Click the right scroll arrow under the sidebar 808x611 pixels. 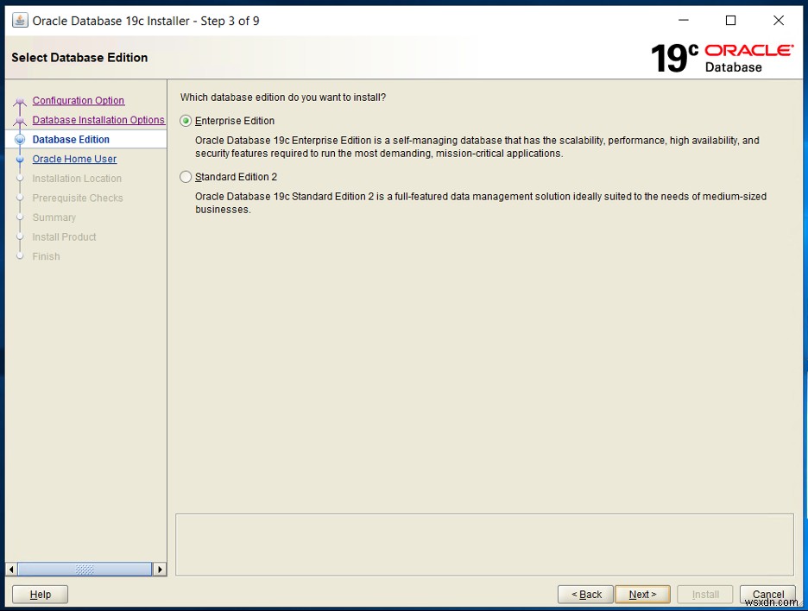coord(160,569)
